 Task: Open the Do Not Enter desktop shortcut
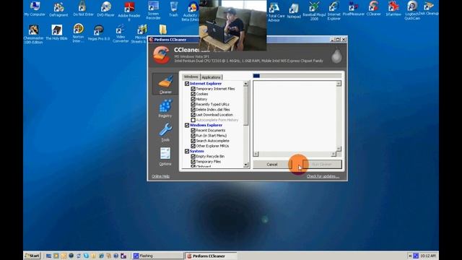point(83,9)
